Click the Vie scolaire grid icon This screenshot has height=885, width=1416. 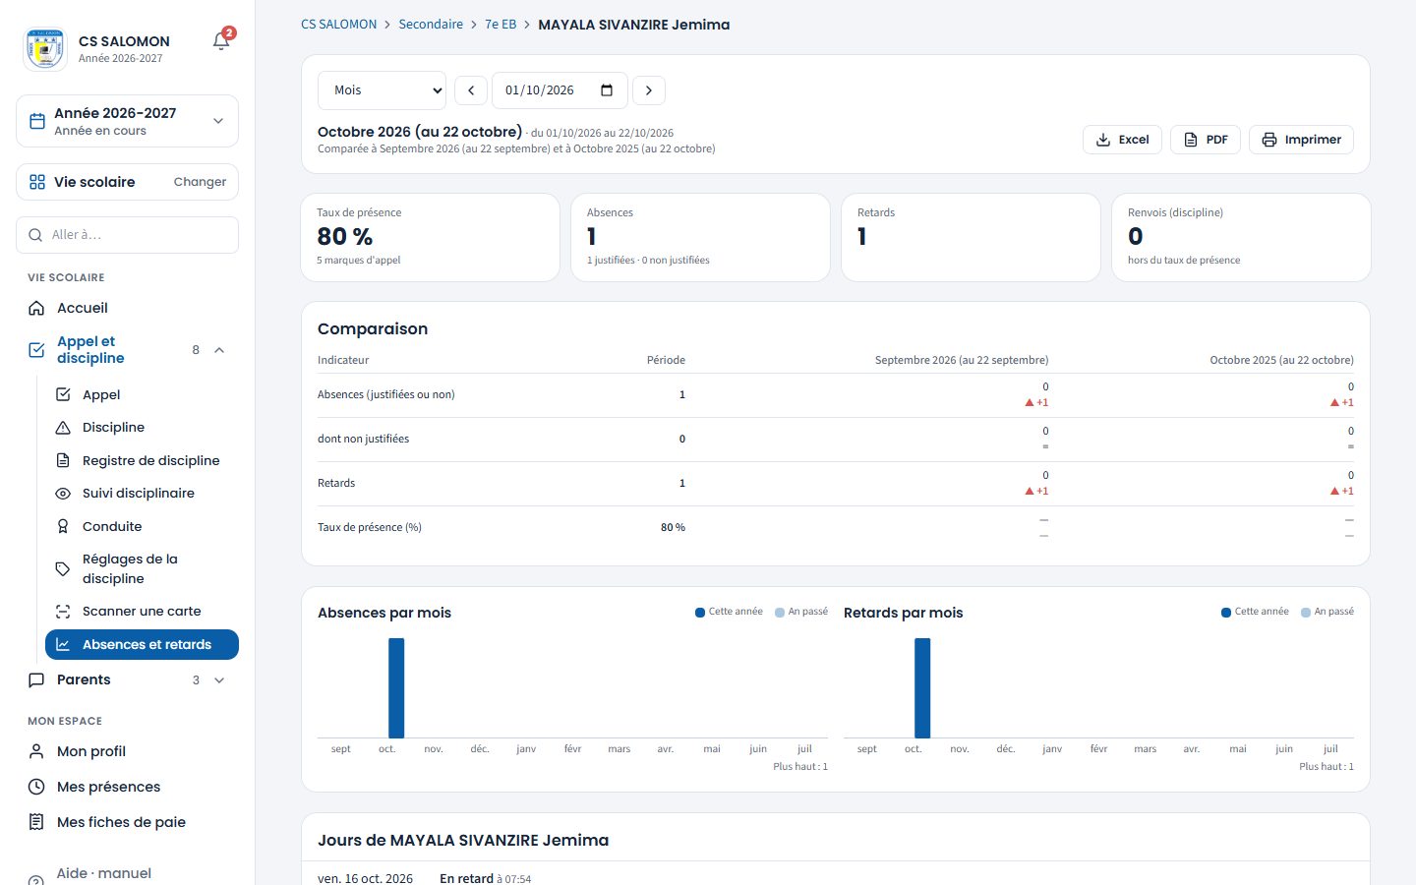coord(37,182)
